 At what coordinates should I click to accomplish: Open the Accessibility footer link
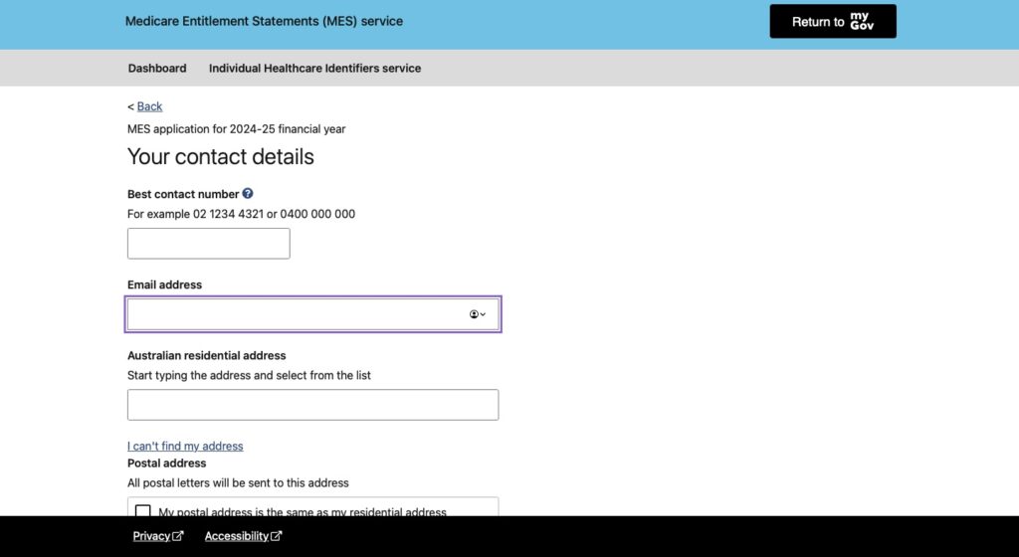click(243, 536)
